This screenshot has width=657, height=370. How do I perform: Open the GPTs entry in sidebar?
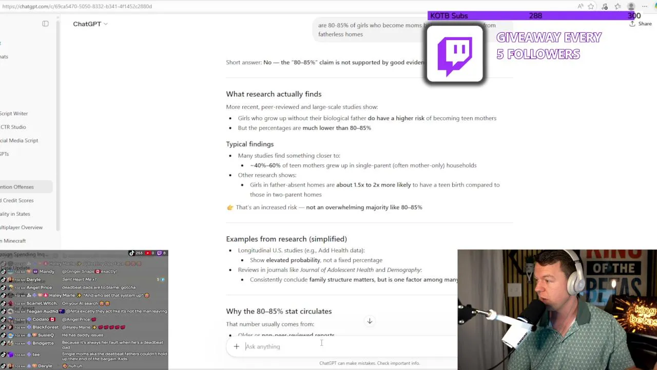click(x=5, y=154)
